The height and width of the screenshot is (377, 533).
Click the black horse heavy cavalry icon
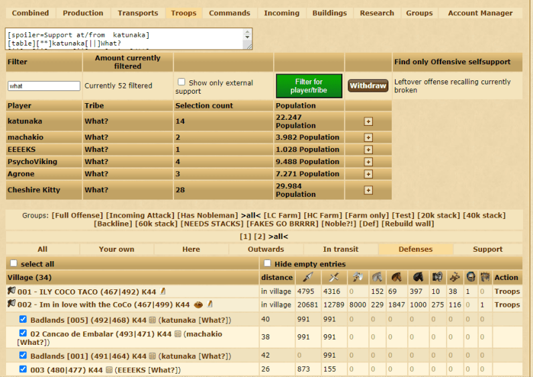418,277
